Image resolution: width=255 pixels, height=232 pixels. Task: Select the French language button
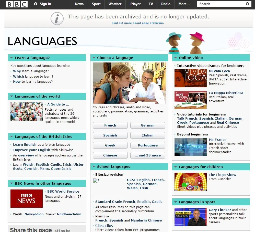(110, 125)
